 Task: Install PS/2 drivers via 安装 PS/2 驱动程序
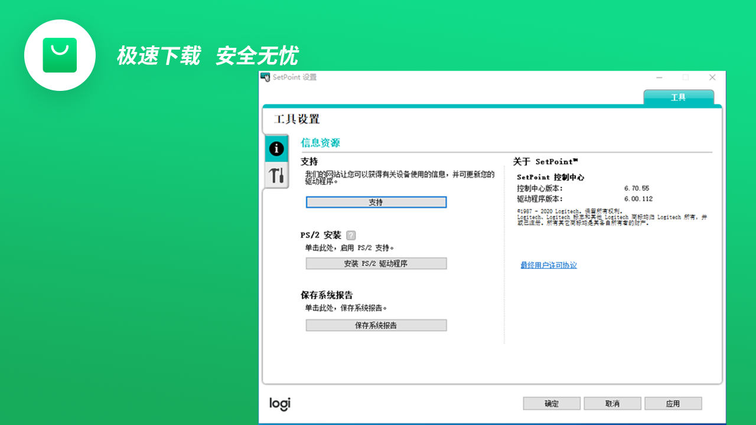[x=376, y=263]
